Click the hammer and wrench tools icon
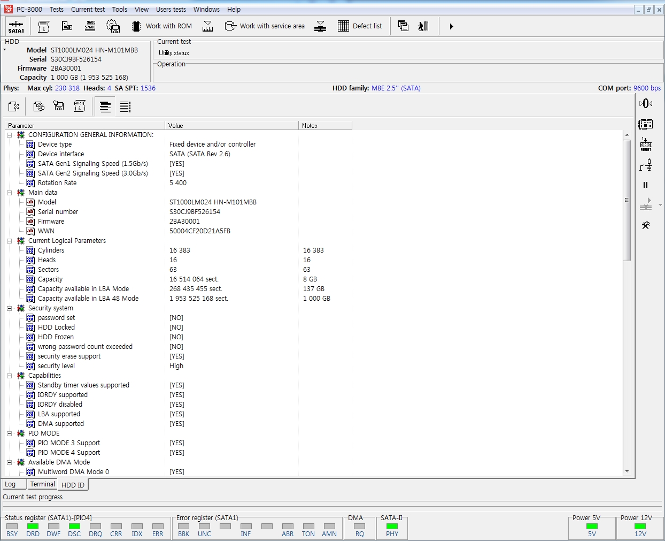This screenshot has height=541, width=665. click(646, 225)
